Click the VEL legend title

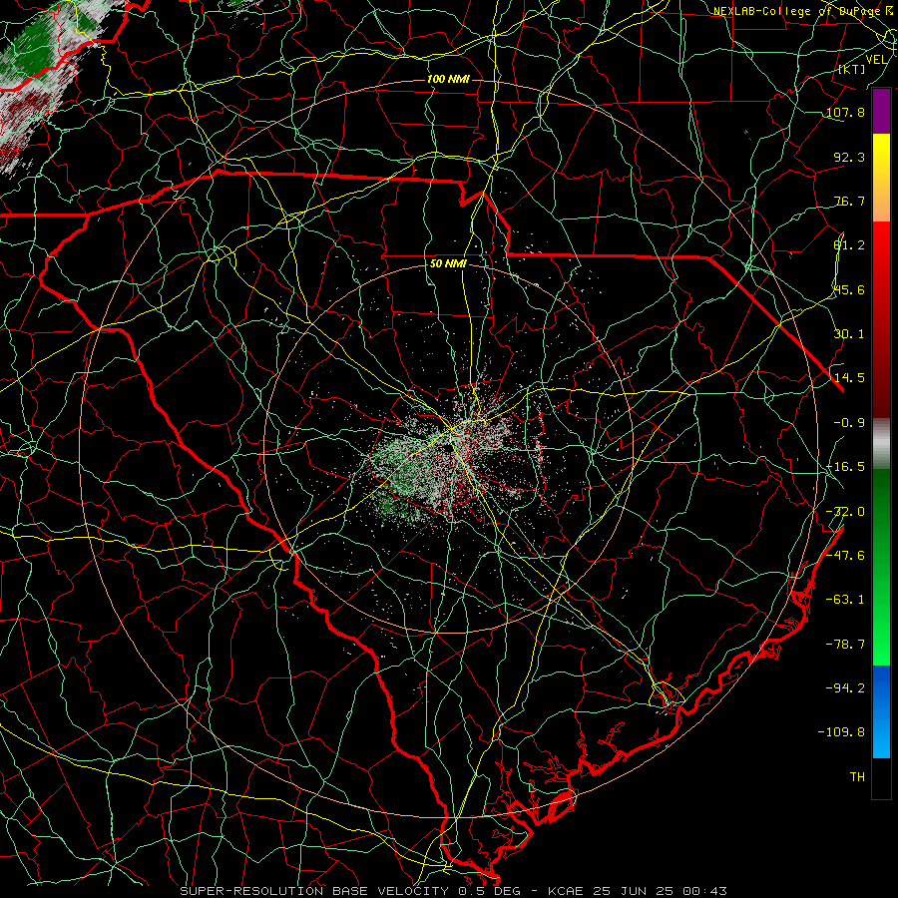pos(876,60)
